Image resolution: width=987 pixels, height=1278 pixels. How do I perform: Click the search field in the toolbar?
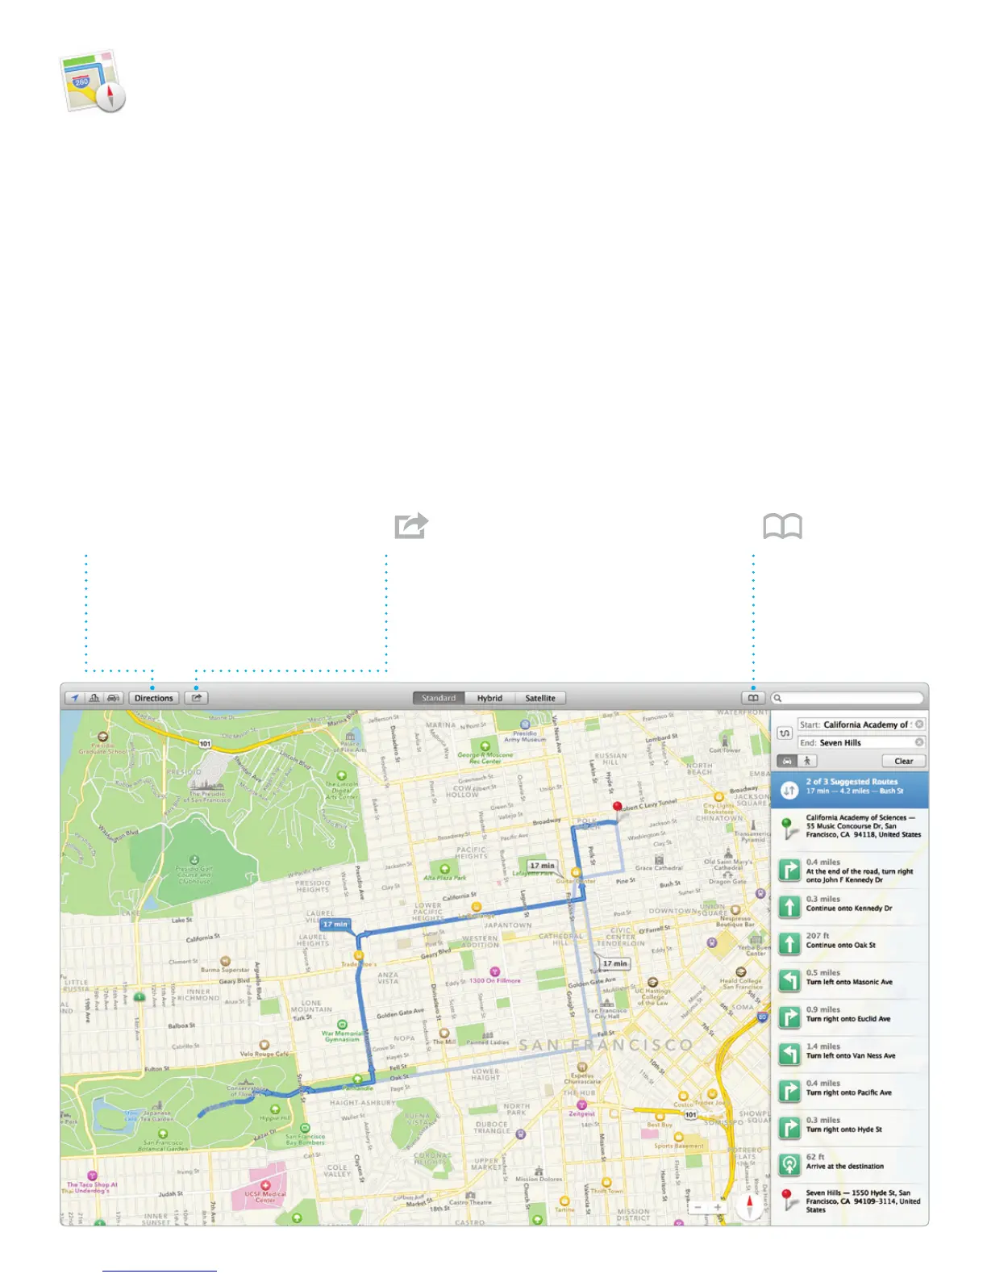click(x=847, y=698)
